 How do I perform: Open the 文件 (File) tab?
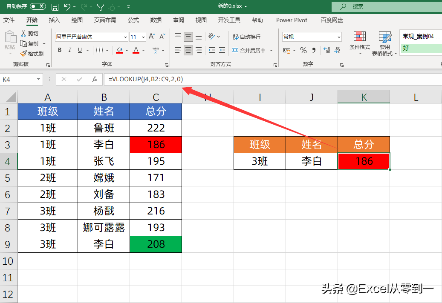click(x=9, y=20)
